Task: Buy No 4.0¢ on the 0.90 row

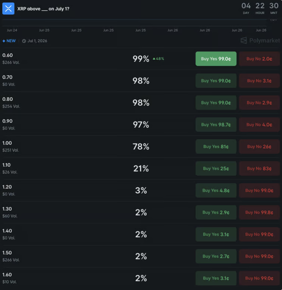Action: tap(259, 124)
